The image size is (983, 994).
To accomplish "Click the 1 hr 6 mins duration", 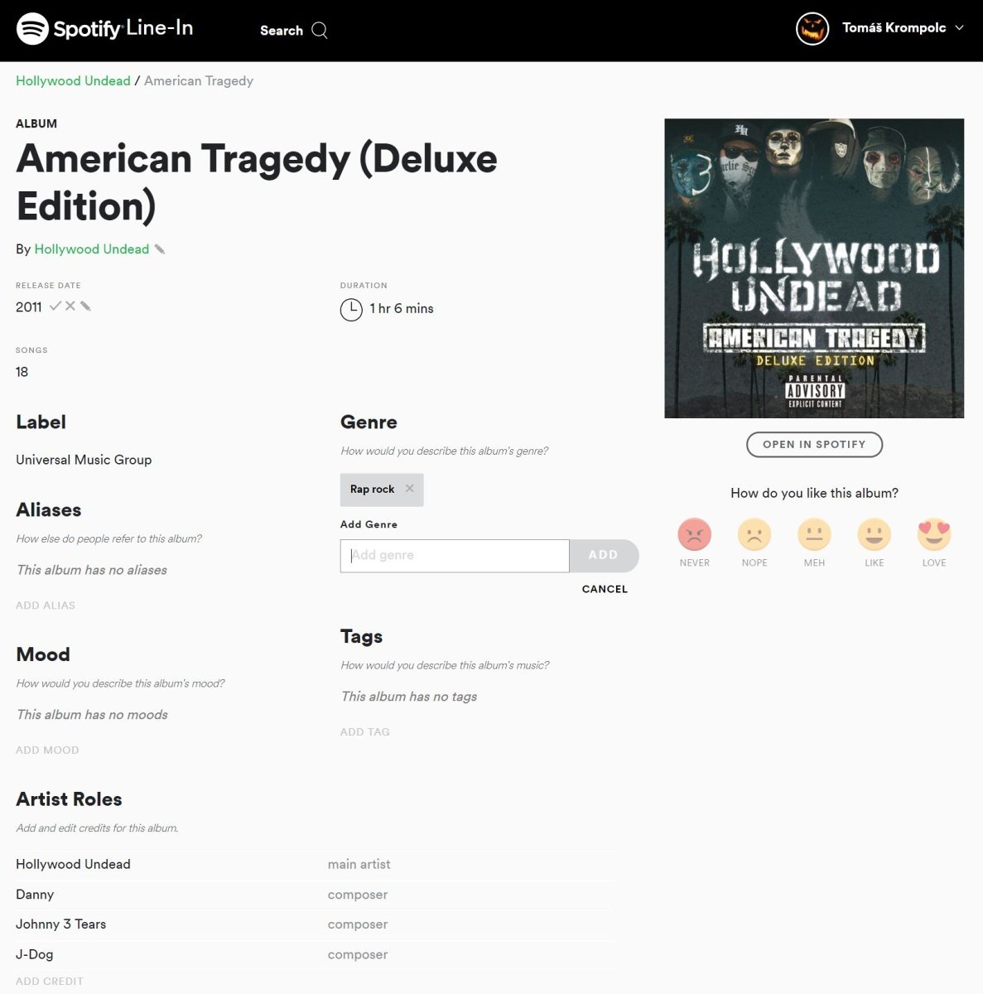I will 402,308.
